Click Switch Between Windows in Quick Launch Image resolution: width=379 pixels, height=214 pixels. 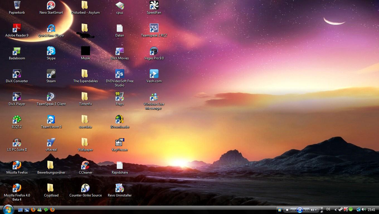pyautogui.click(x=27, y=210)
